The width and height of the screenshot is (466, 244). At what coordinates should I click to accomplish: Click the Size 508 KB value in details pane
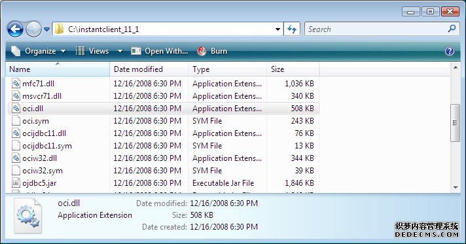[x=202, y=215]
